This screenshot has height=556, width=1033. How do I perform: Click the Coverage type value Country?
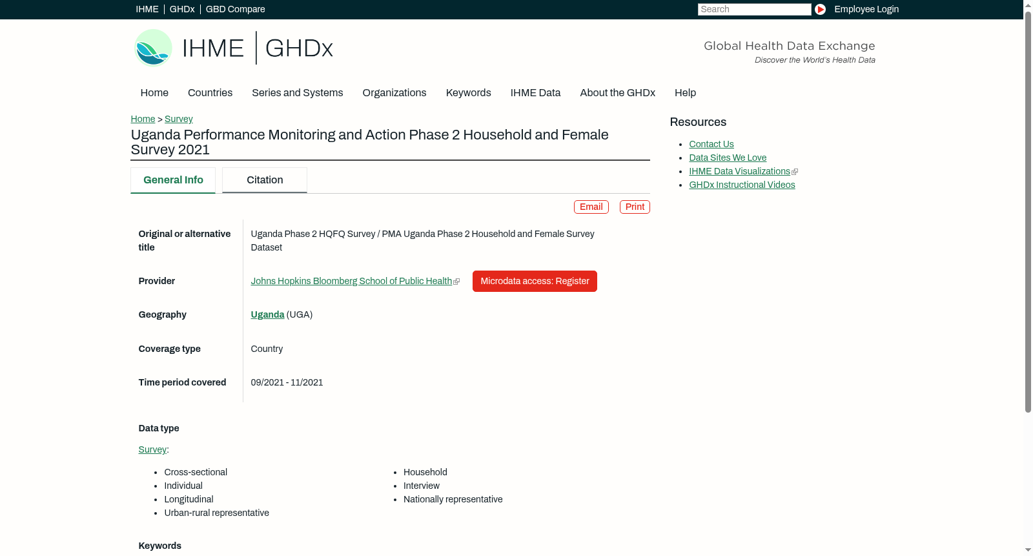(267, 349)
